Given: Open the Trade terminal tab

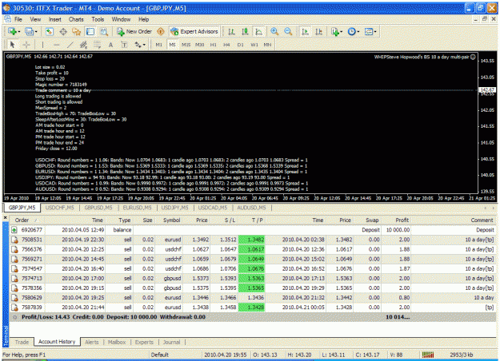Looking at the screenshot, I should (x=22, y=342).
